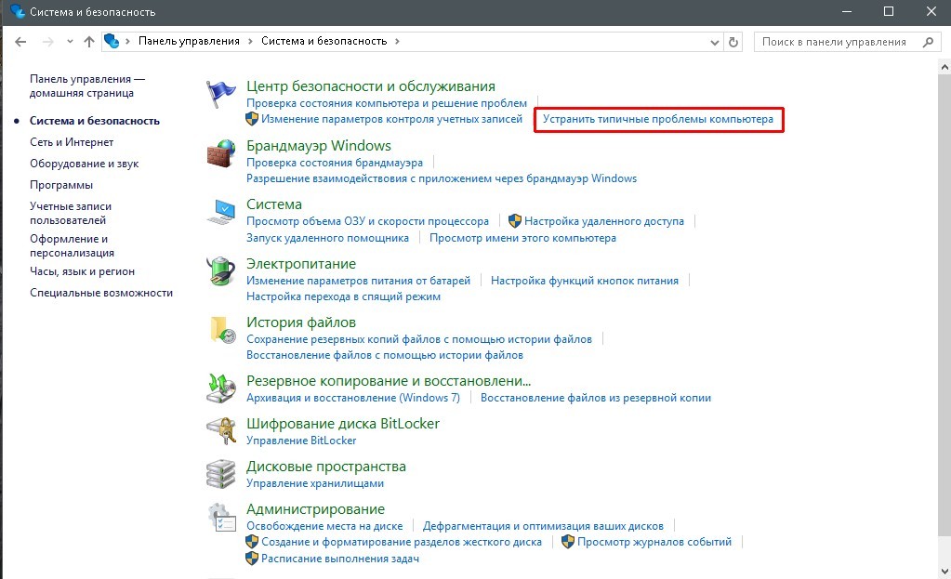Image resolution: width=951 pixels, height=579 pixels.
Task: Expand chevron after Система и безопасность breadcrumb
Action: coord(397,41)
